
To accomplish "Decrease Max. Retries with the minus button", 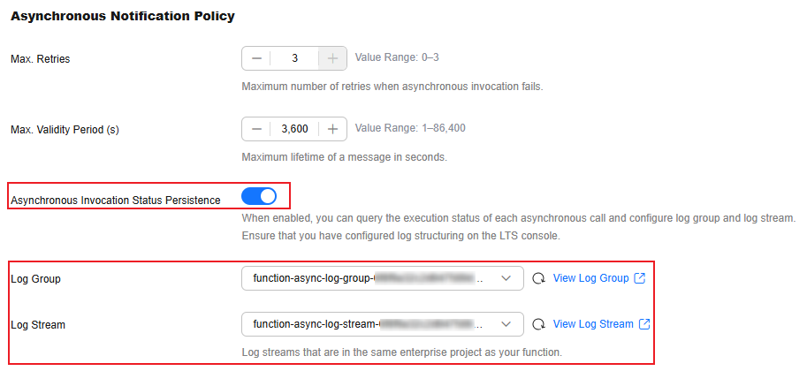I will [x=256, y=58].
